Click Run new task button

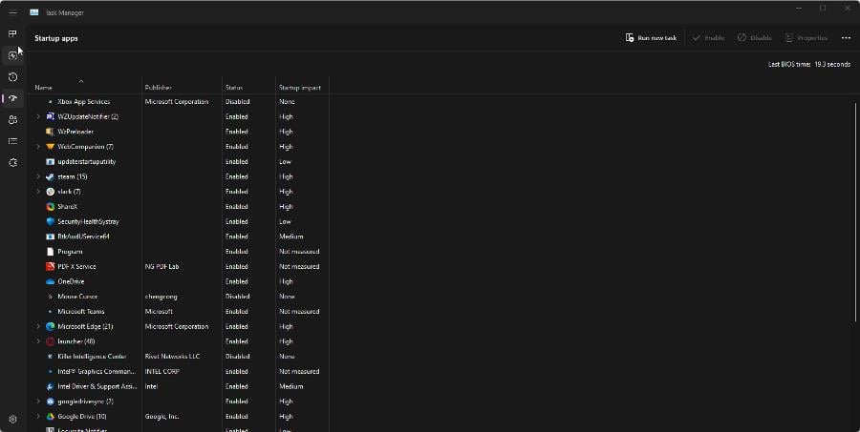coord(651,38)
